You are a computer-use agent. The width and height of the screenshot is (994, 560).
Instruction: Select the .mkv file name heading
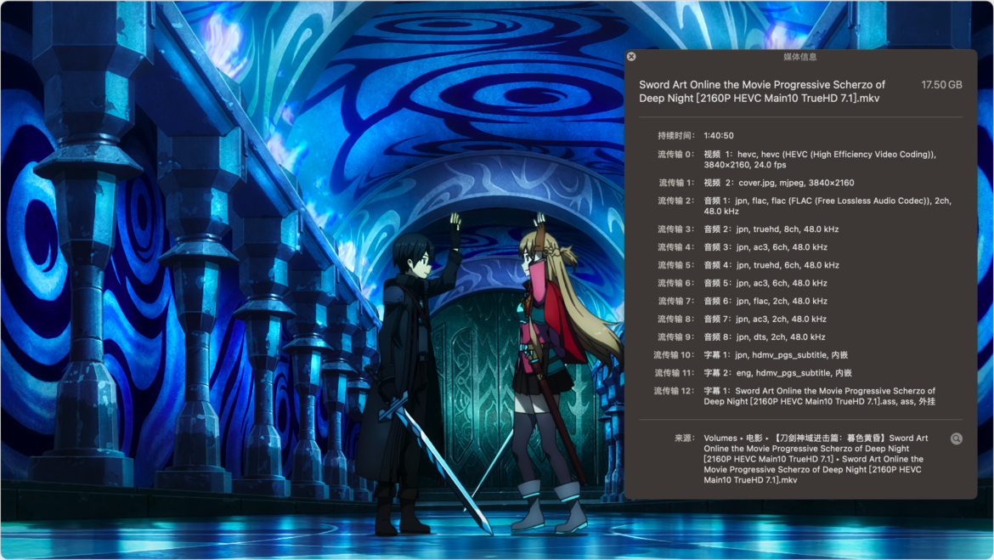pos(762,91)
